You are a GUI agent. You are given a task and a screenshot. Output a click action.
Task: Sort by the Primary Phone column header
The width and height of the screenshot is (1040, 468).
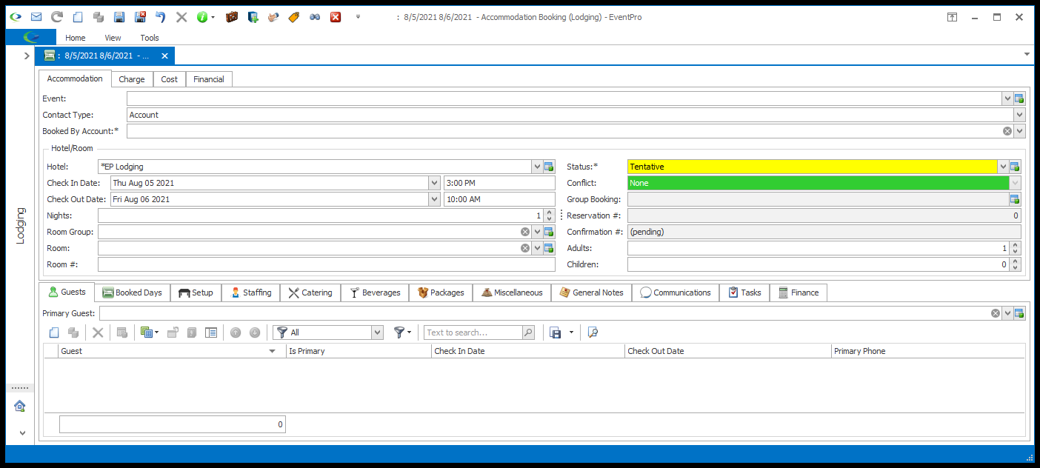(929, 351)
